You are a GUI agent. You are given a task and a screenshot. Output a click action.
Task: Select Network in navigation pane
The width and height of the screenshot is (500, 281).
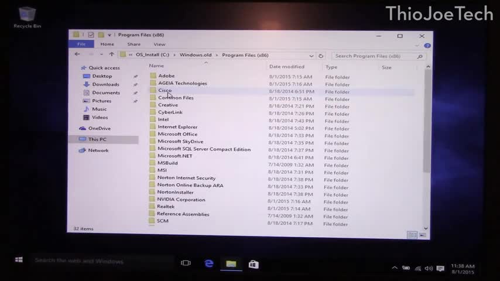pos(98,150)
